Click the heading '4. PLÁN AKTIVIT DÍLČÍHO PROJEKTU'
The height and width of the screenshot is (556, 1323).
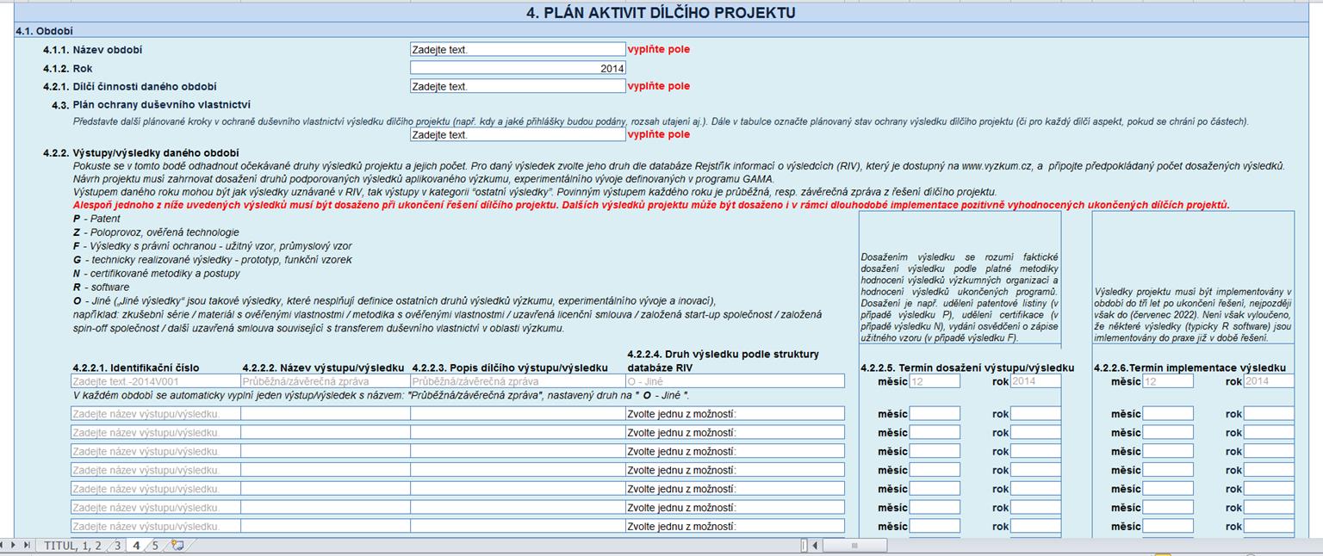coord(661,13)
